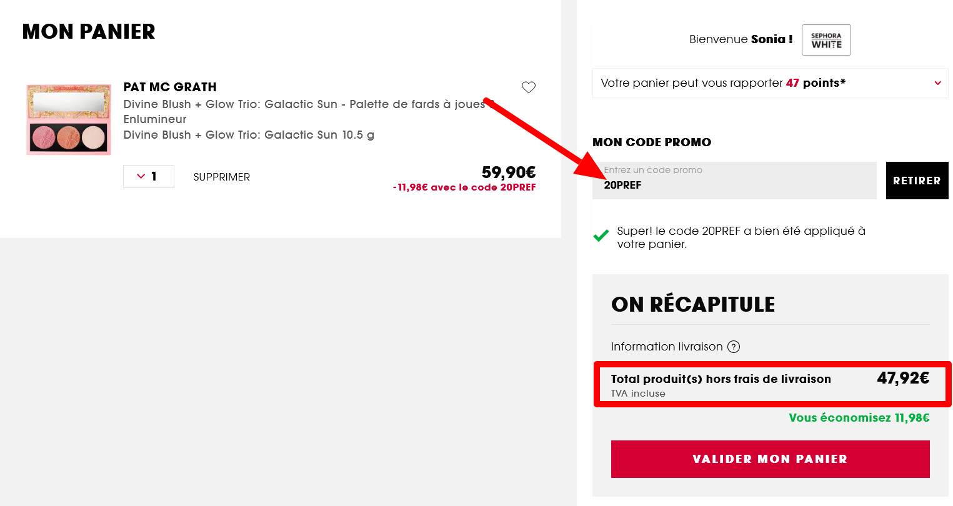Click the Information livraison label
This screenshot has height=506, width=953.
click(x=667, y=347)
